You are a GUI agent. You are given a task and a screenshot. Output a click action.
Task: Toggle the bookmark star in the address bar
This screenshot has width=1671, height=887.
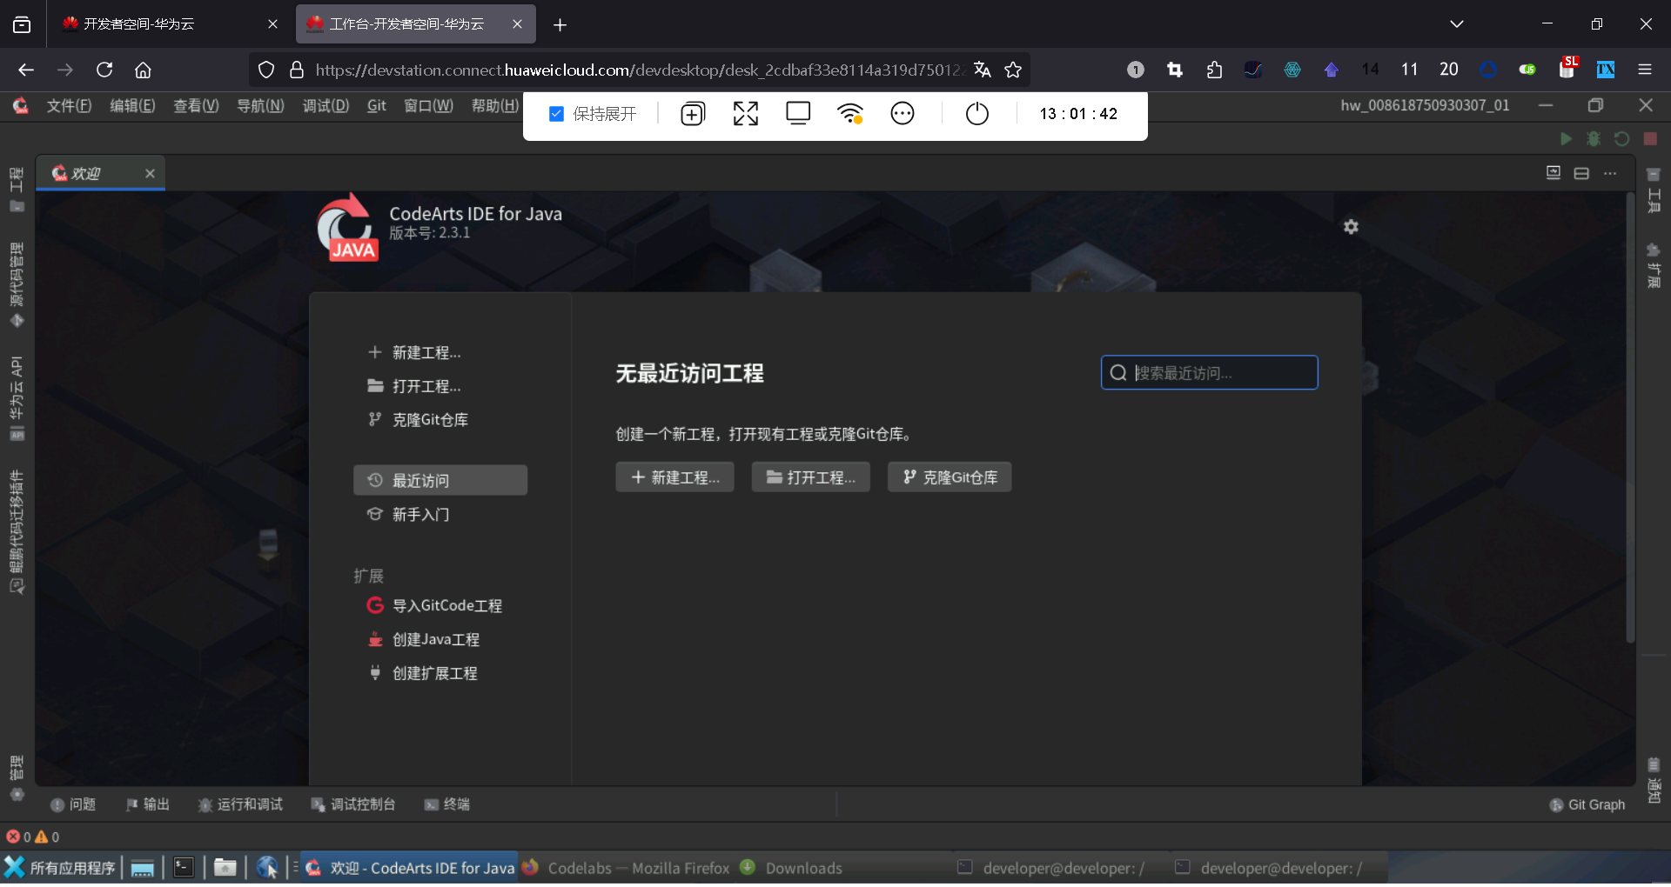point(1013,70)
